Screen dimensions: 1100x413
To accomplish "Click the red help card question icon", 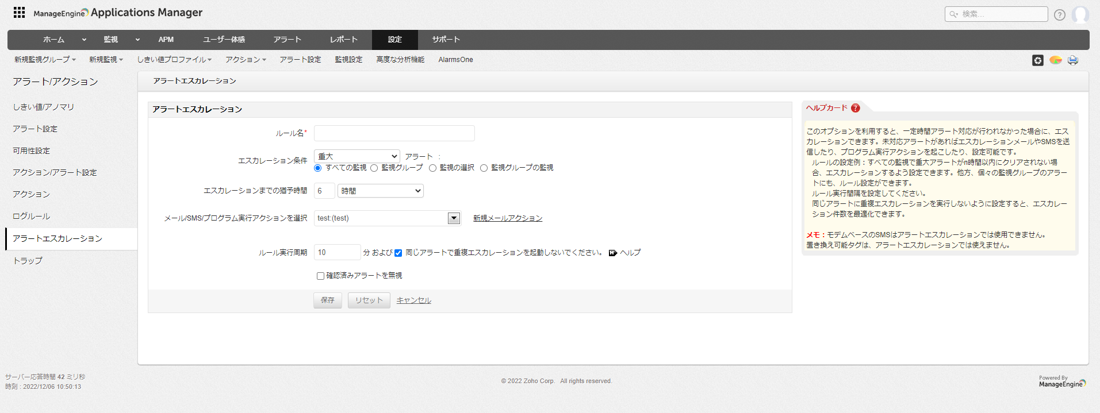I will click(x=856, y=108).
